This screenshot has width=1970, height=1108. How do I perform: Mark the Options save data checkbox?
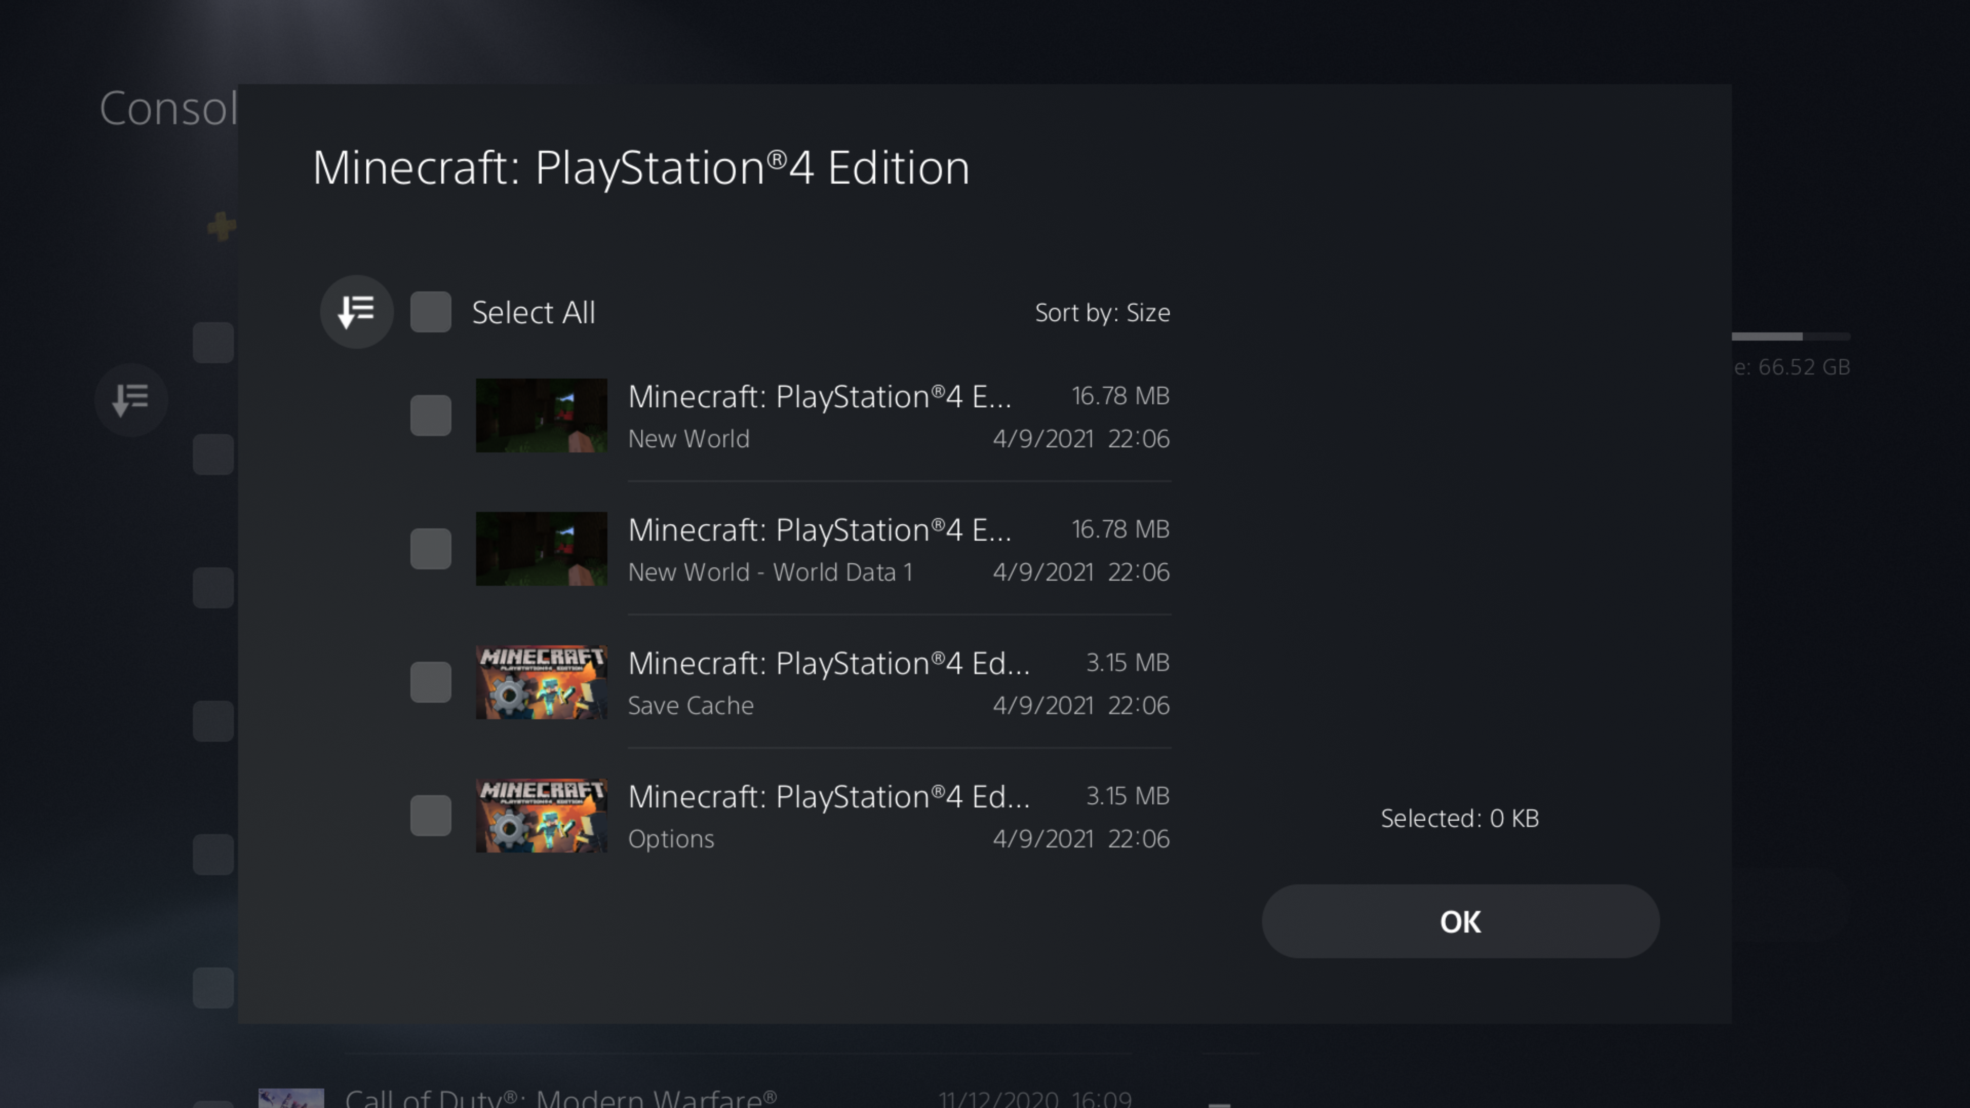pos(430,815)
